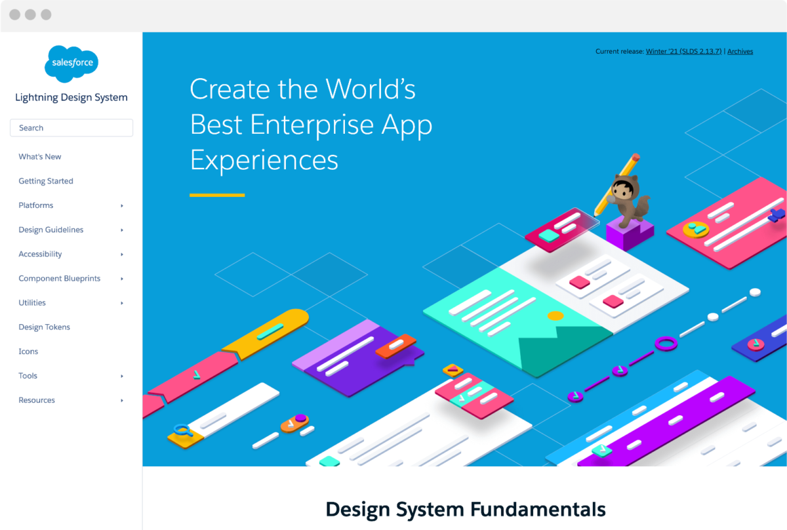Image resolution: width=787 pixels, height=530 pixels.
Task: Click the Design System Fundamentals heading
Action: tap(465, 509)
